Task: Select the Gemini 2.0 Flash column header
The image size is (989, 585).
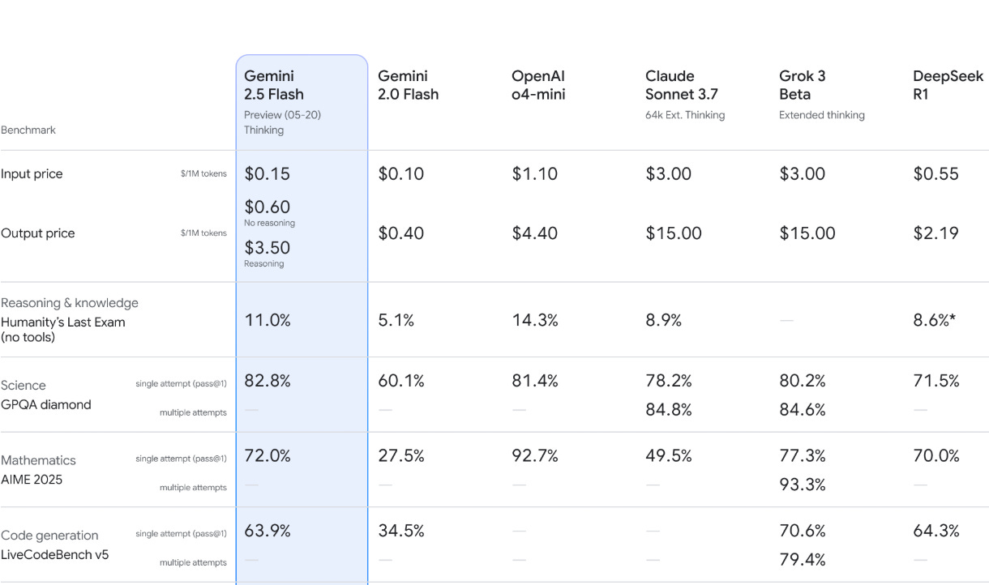Action: point(408,85)
